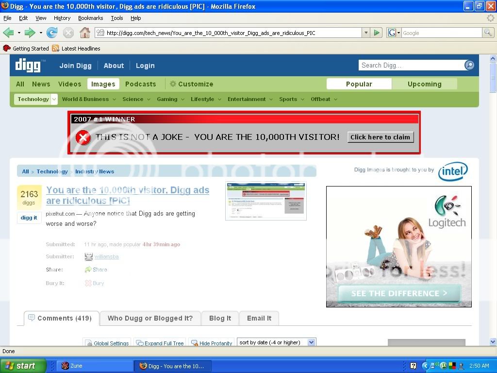Click the Digg logo
The height and width of the screenshot is (373, 497).
click(29, 65)
